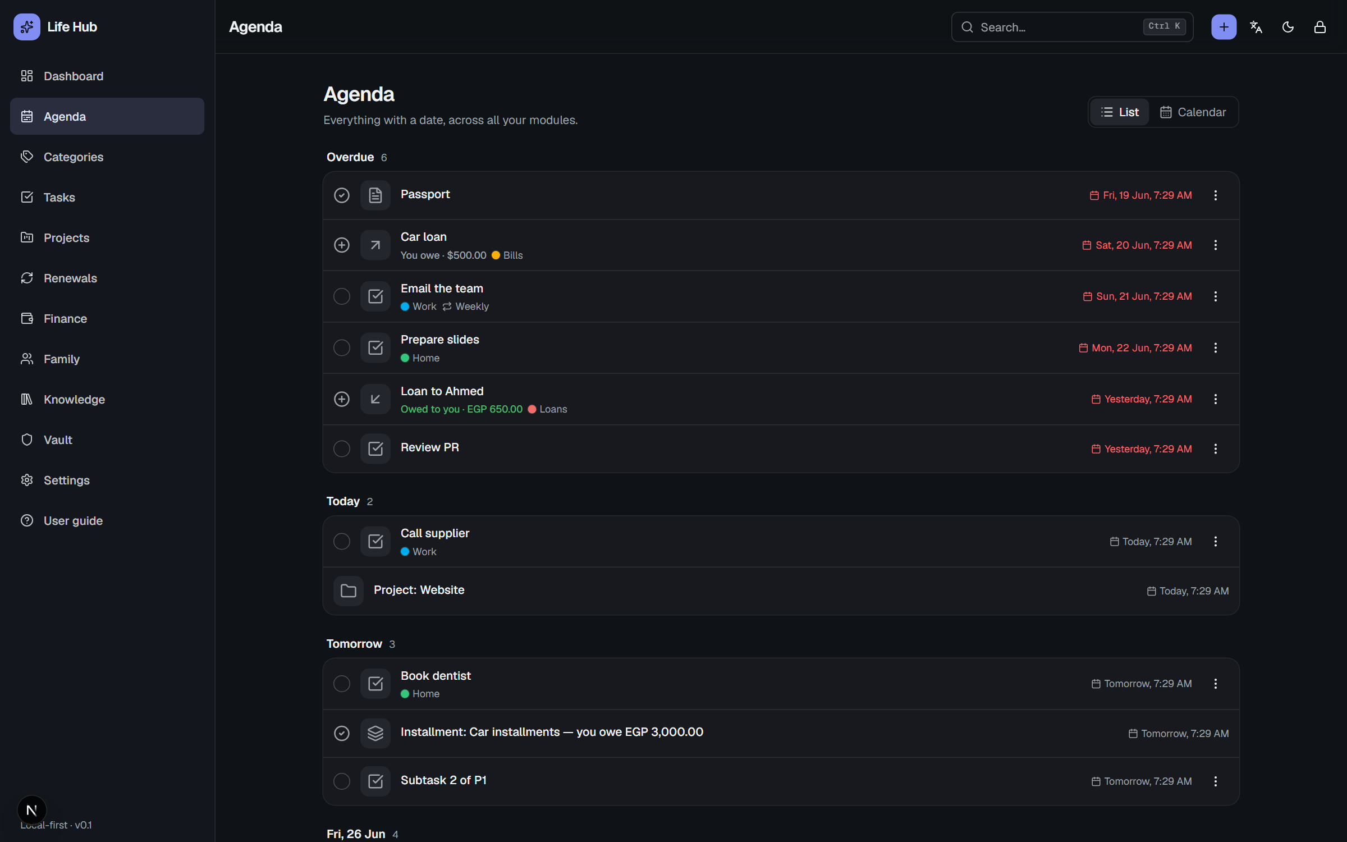The width and height of the screenshot is (1347, 842).
Task: Open the Car loan entry title
Action: tap(424, 237)
